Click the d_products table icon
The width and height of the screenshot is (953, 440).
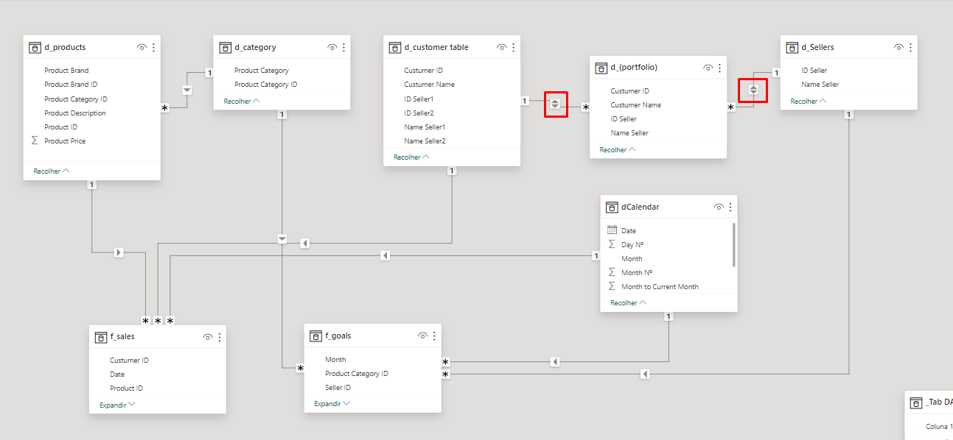[35, 47]
